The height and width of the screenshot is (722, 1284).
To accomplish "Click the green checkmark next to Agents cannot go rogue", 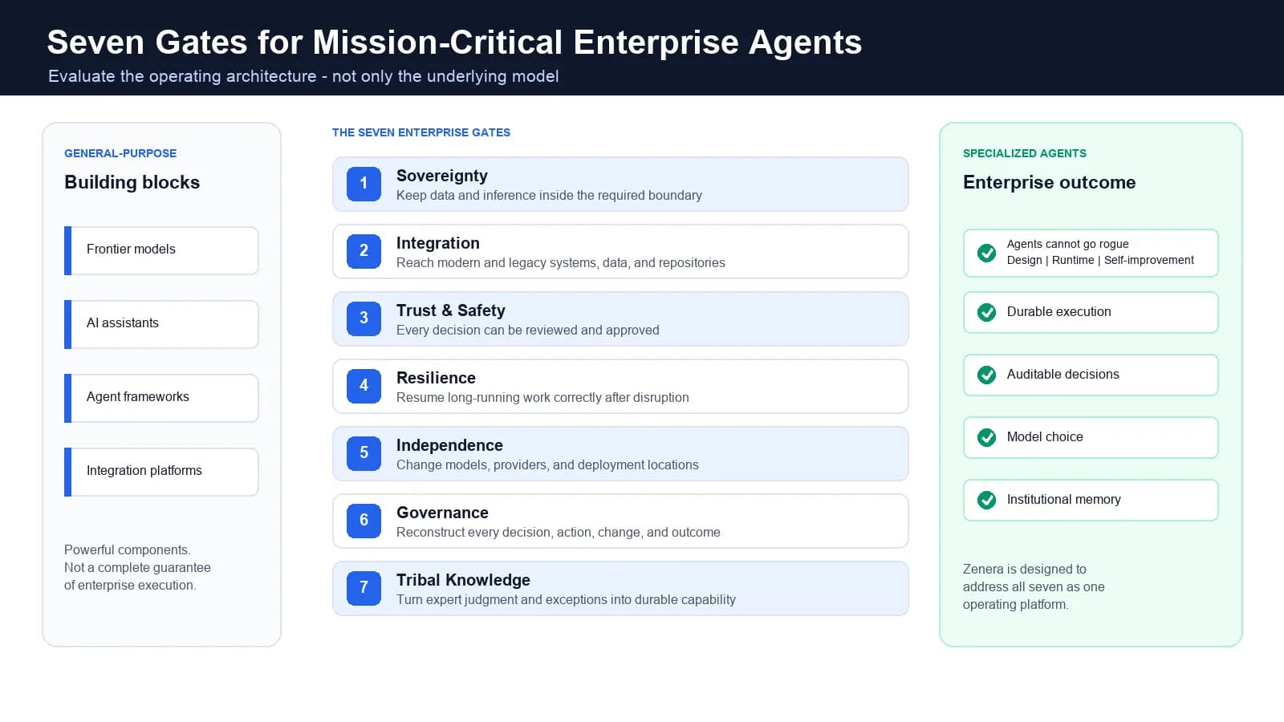I will (x=987, y=253).
